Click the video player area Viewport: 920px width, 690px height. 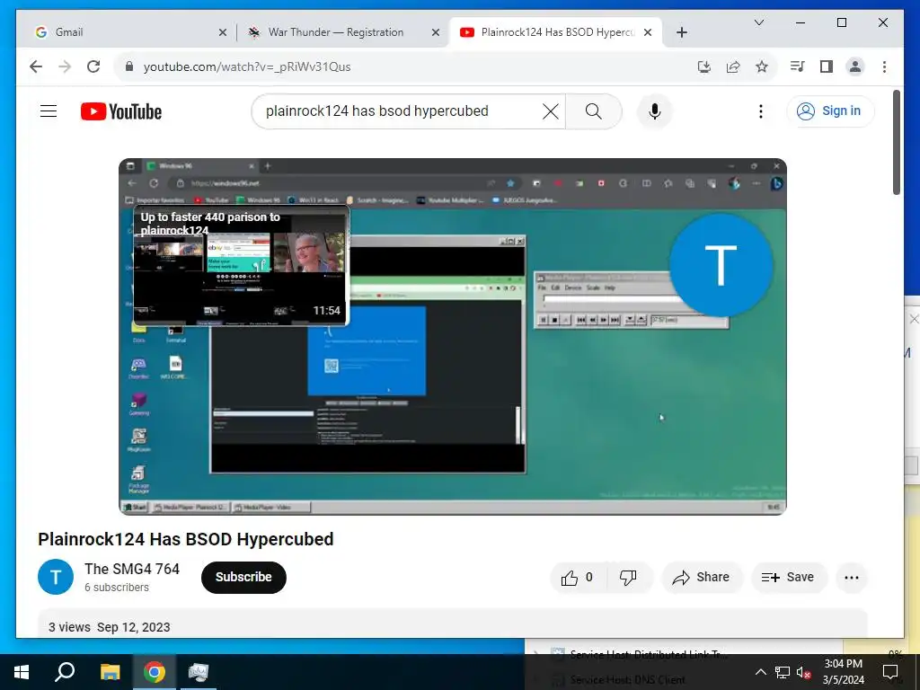(453, 336)
